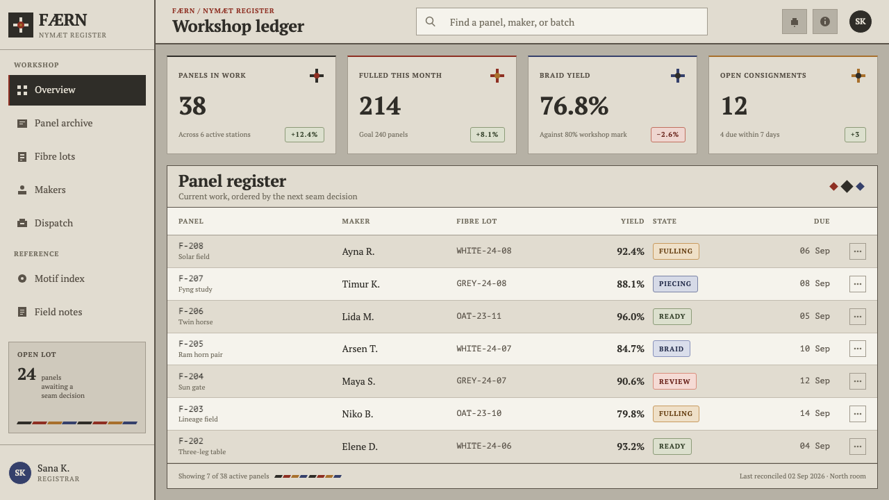889x500 pixels.
Task: Click the red diamond in Panel register header
Action: [833, 187]
